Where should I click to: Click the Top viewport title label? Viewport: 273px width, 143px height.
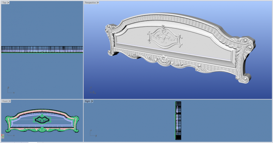point(4,3)
